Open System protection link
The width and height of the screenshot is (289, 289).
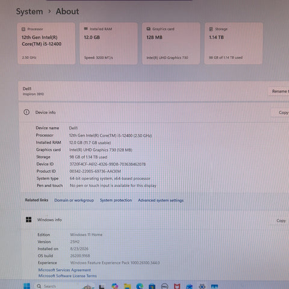116,200
